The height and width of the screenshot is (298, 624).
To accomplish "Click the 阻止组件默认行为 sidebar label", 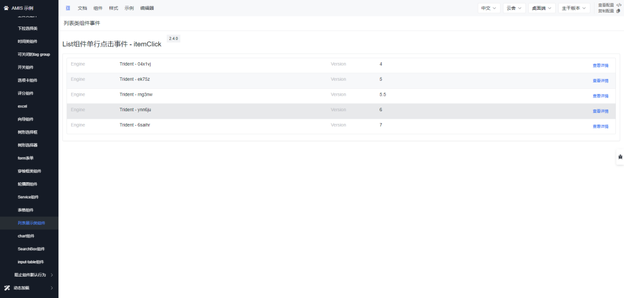I will (30, 274).
